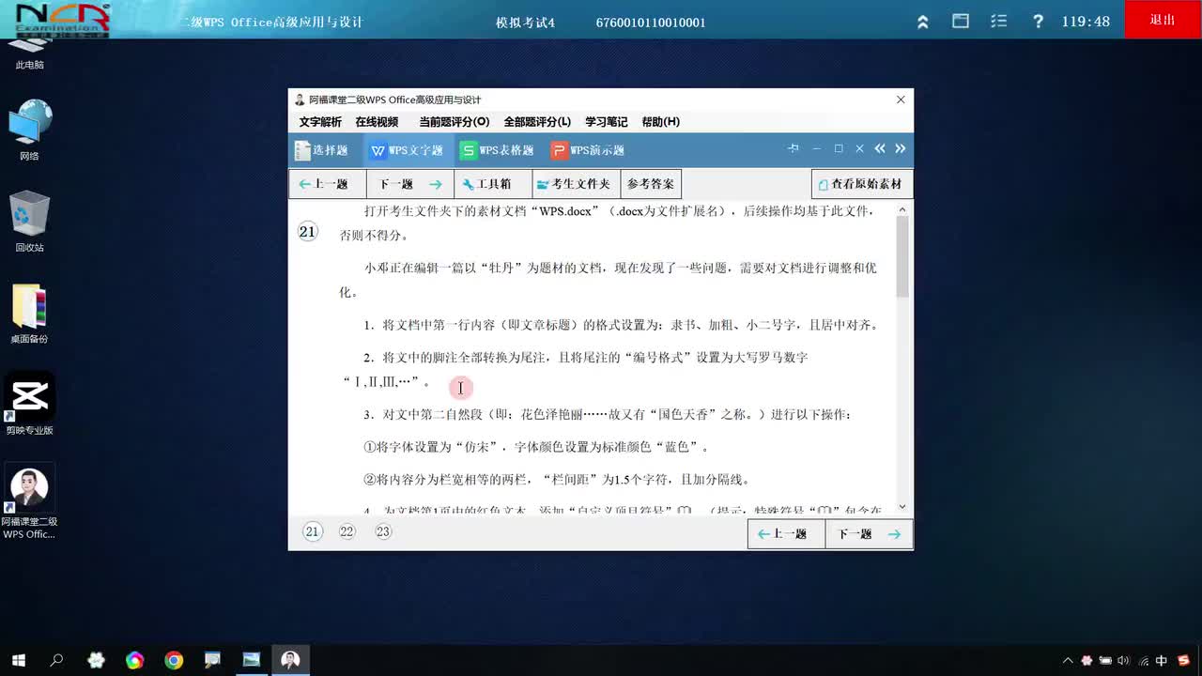Close the 阿福课堂 window with X

tap(901, 100)
